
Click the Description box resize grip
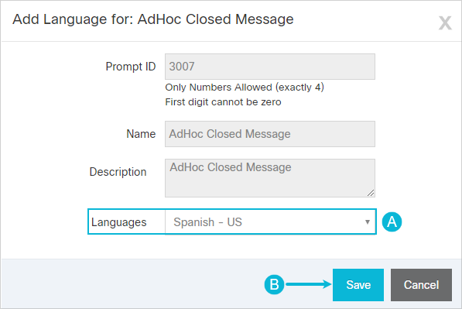(371, 193)
